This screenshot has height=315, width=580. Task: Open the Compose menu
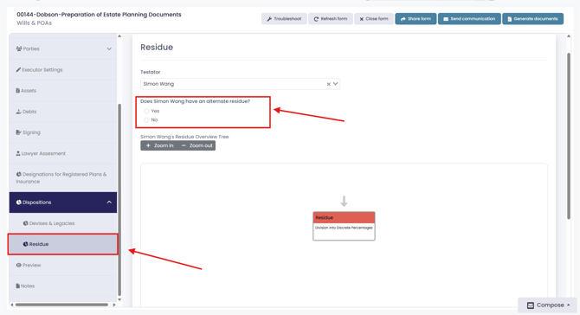[x=548, y=305]
